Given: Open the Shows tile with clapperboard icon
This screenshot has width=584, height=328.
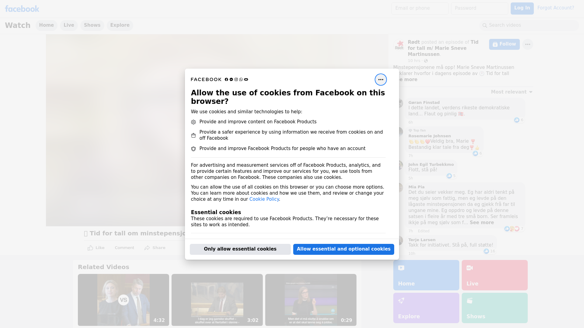Looking at the screenshot, I should coord(494,308).
